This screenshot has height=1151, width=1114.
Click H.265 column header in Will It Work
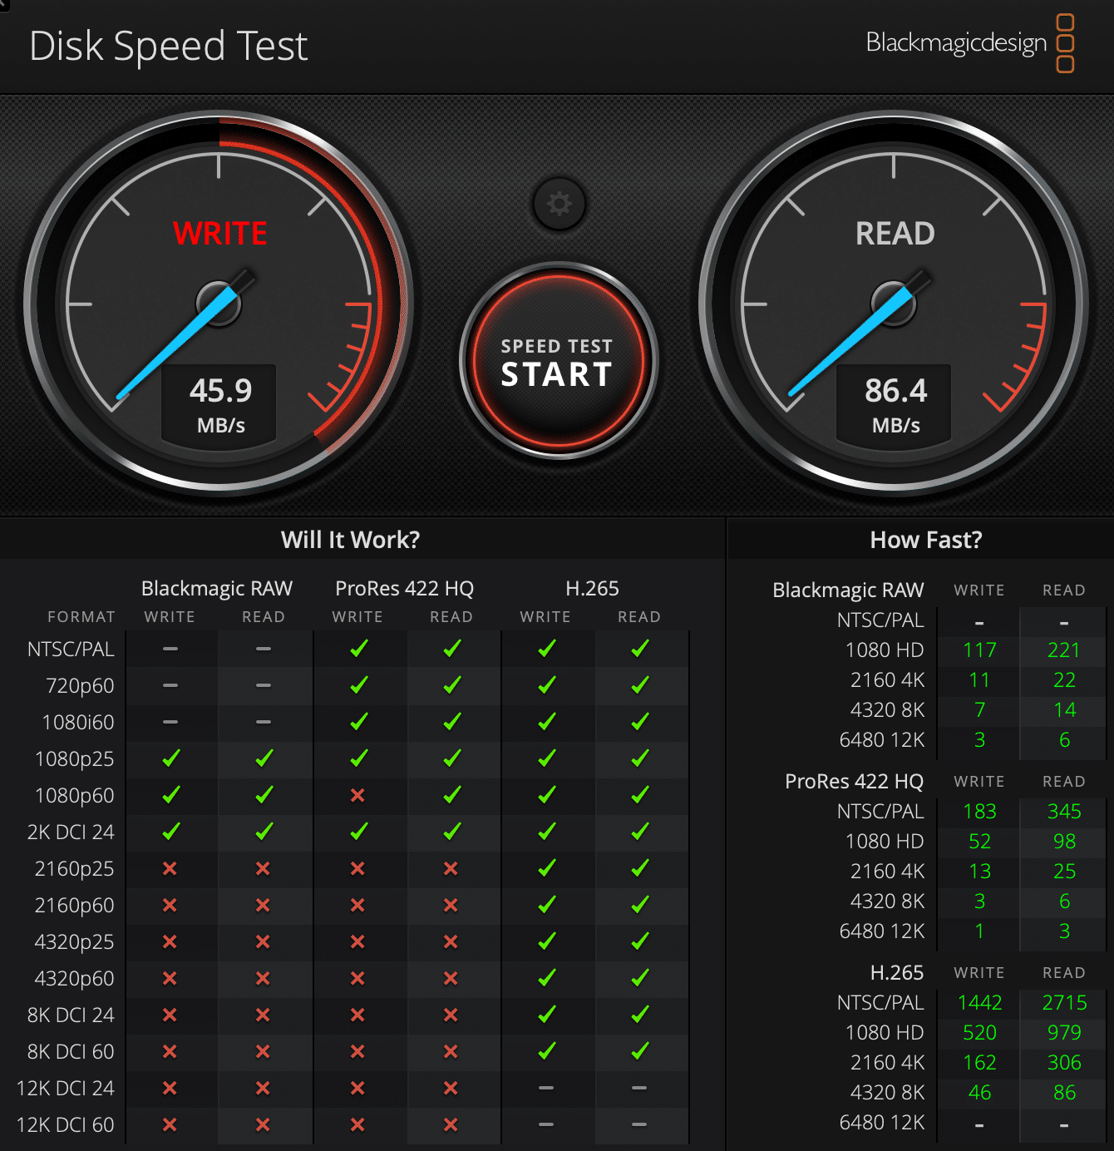pos(592,588)
